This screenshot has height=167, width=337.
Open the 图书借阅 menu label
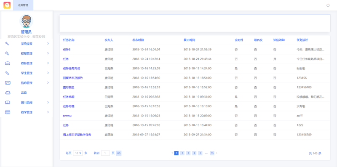(x=27, y=103)
